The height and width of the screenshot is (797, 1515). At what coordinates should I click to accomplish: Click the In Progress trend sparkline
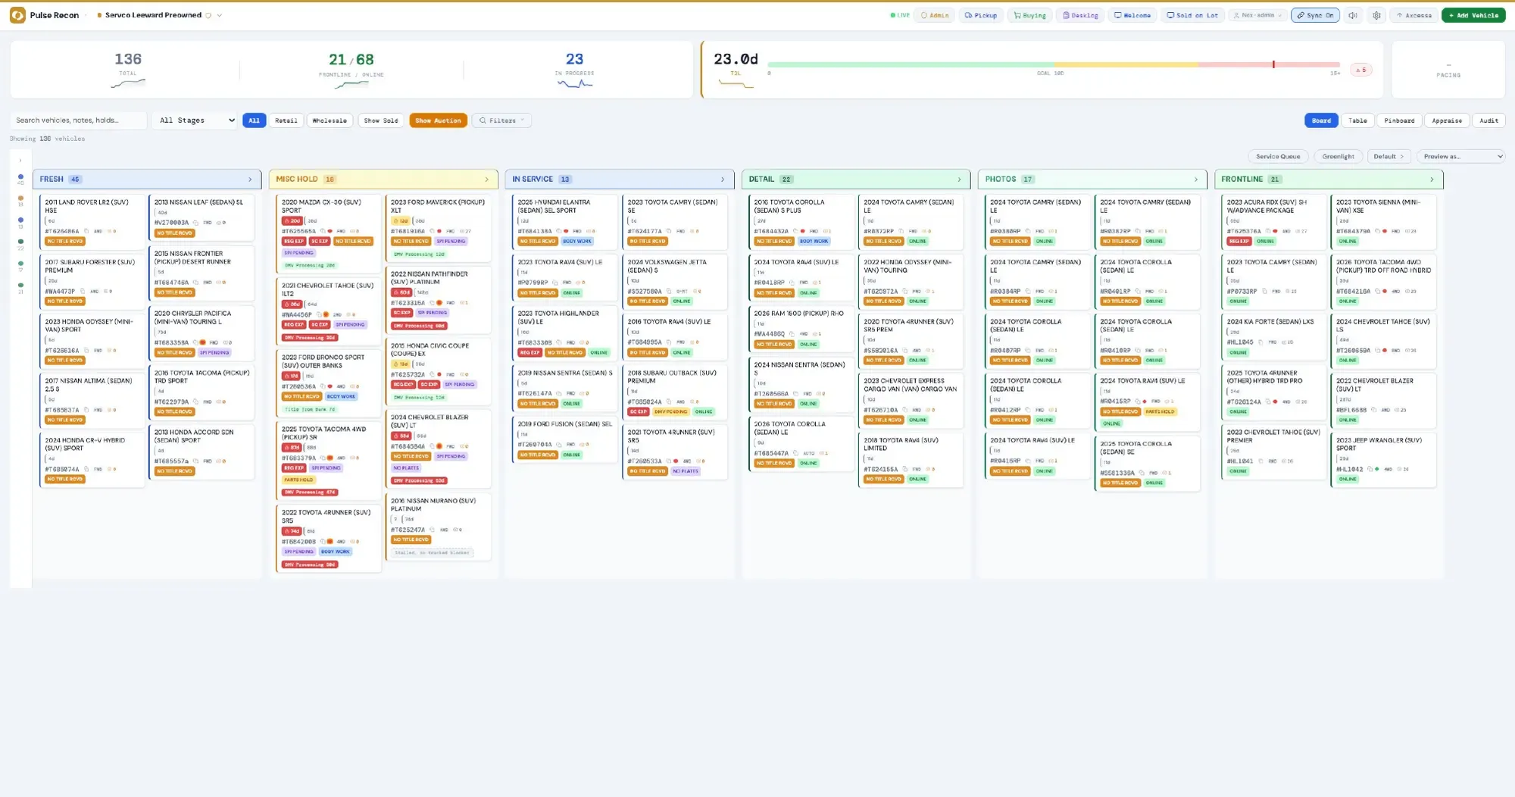tap(575, 83)
